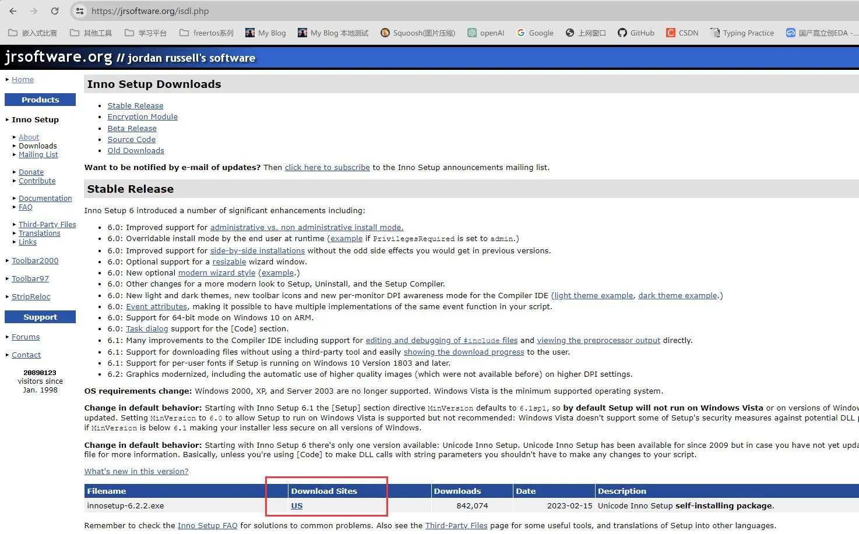Open the "What's new in this version?" link
The width and height of the screenshot is (859, 534).
(x=136, y=472)
